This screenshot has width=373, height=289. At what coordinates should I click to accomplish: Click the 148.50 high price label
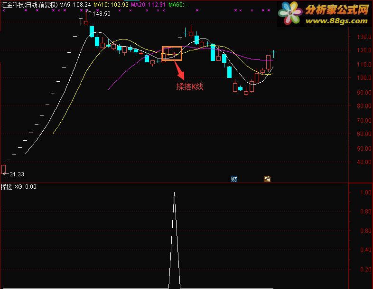[102, 14]
